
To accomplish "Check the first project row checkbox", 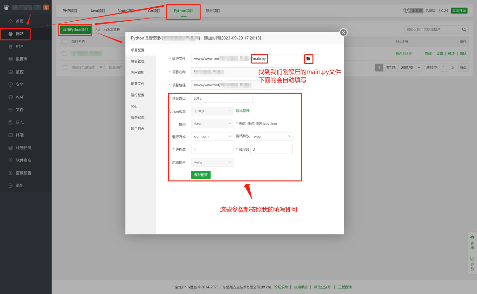I will coord(65,54).
